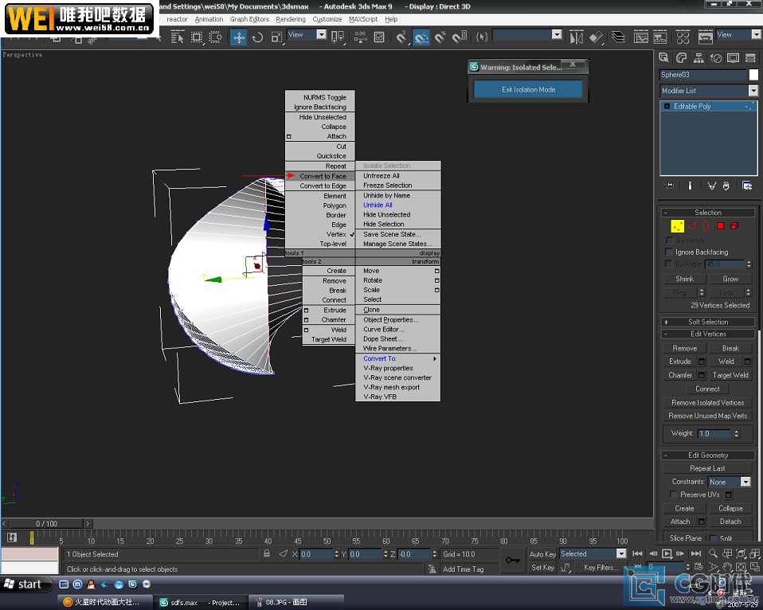Open the Graph Editors menu
763x610 pixels.
coord(249,19)
